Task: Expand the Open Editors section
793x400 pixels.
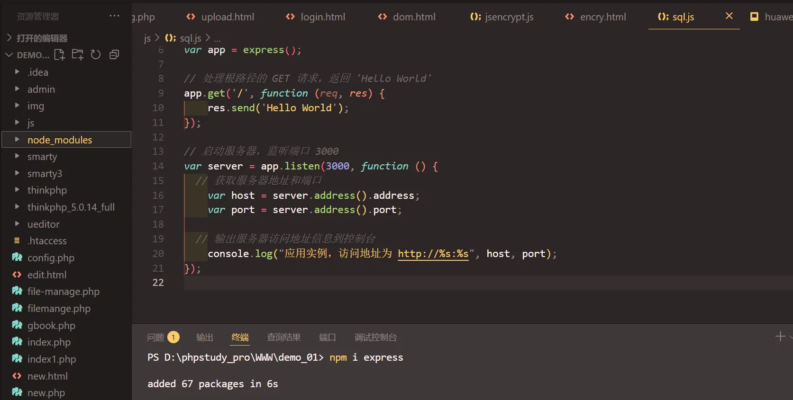Action: click(42, 38)
